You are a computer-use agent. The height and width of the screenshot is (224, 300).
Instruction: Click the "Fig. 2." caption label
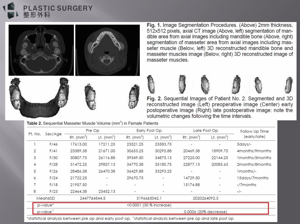click(154, 99)
